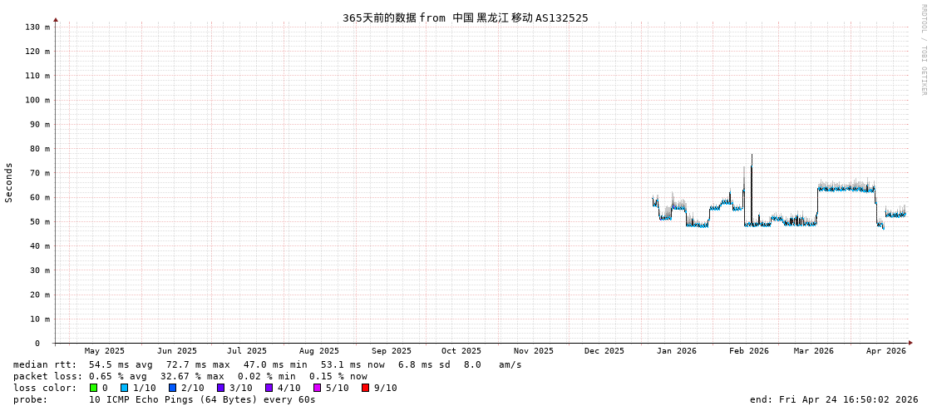Click the 1/10 light blue loss swatch
This screenshot has height=411, width=932.
124,388
